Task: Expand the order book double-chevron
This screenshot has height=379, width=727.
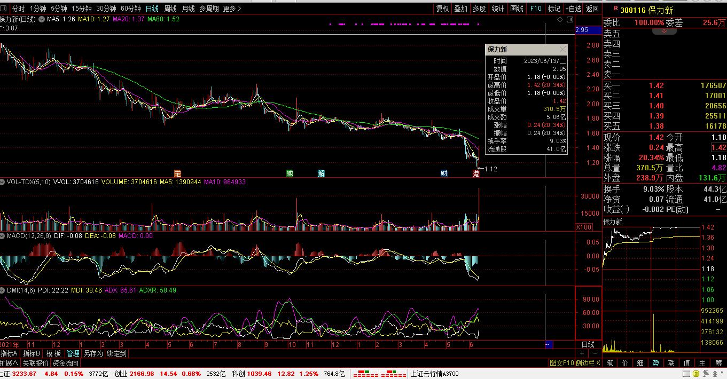Action: coord(664,31)
